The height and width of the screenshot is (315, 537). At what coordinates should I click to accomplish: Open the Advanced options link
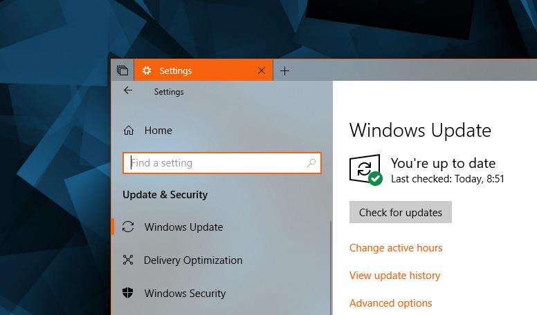[x=391, y=303]
